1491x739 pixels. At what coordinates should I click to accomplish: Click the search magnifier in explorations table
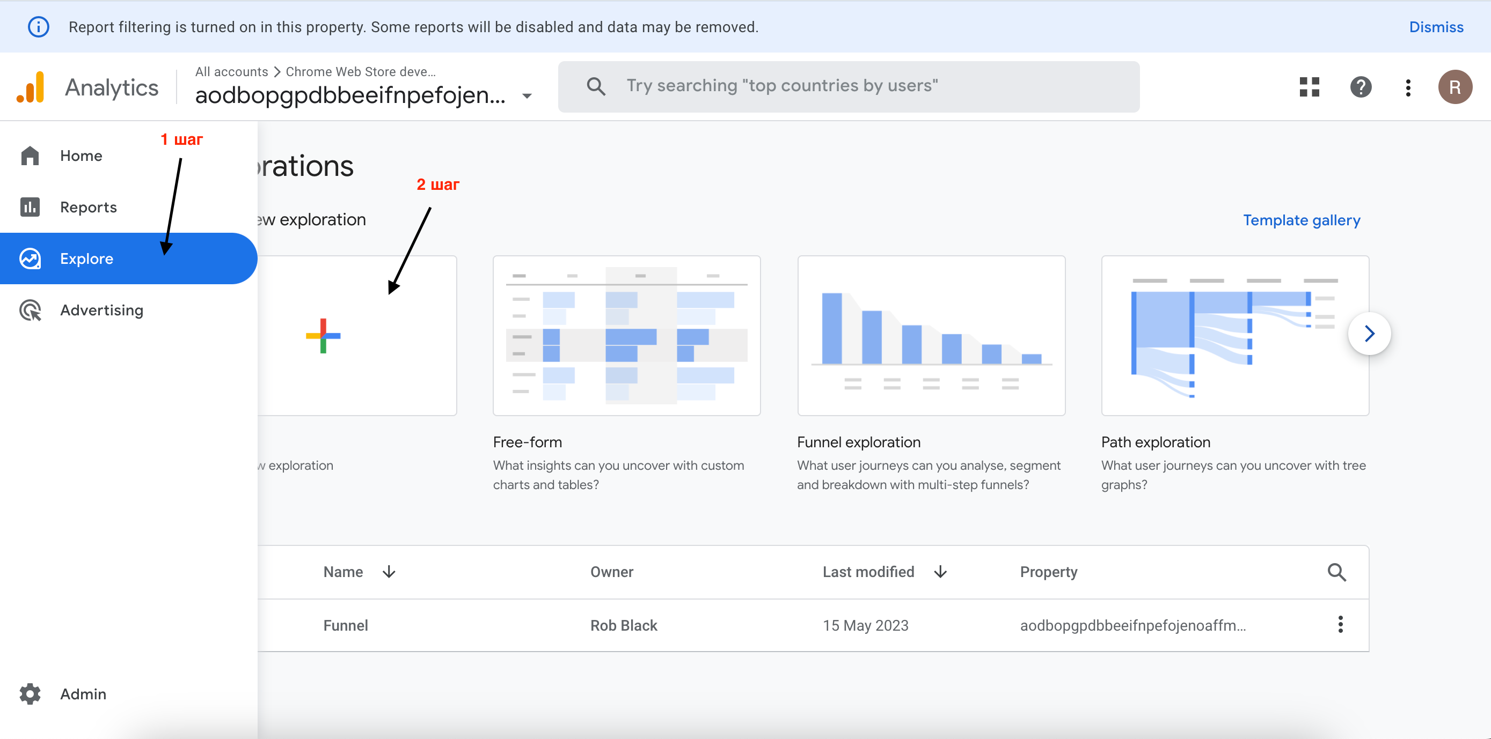coord(1336,572)
